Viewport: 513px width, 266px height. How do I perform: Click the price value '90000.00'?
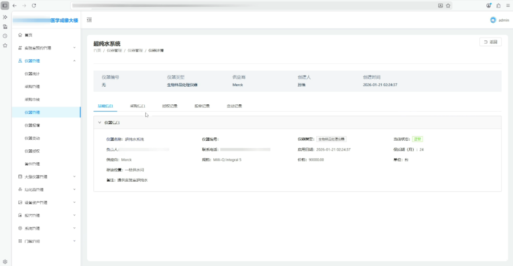316,160
